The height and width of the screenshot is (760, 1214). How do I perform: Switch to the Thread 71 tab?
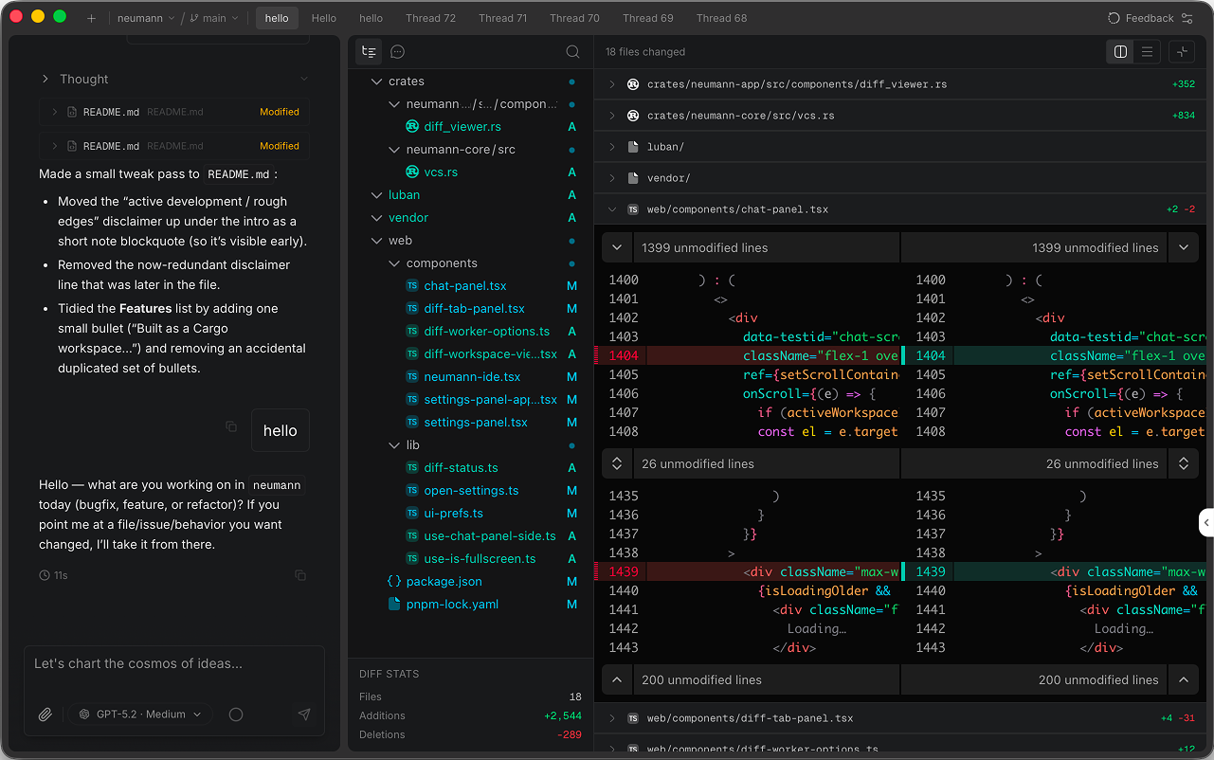point(502,18)
